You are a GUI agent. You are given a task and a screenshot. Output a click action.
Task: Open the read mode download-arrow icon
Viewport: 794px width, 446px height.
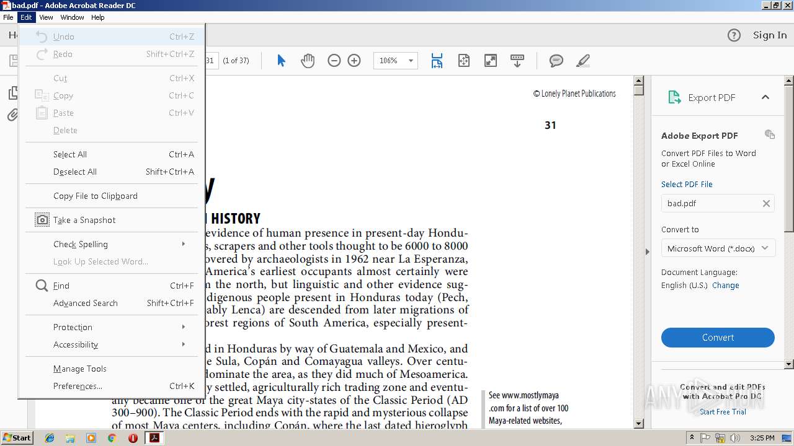coord(517,61)
